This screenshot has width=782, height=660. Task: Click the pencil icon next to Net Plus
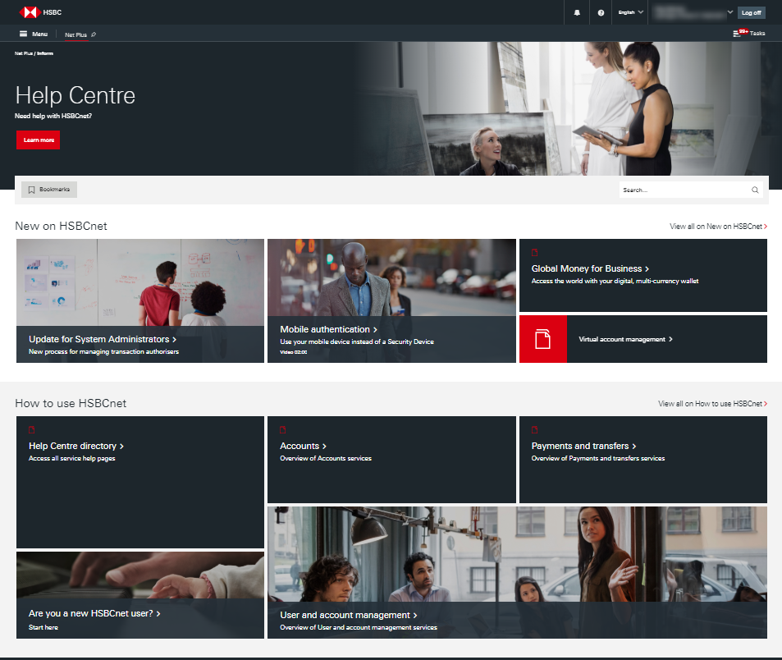click(x=94, y=34)
